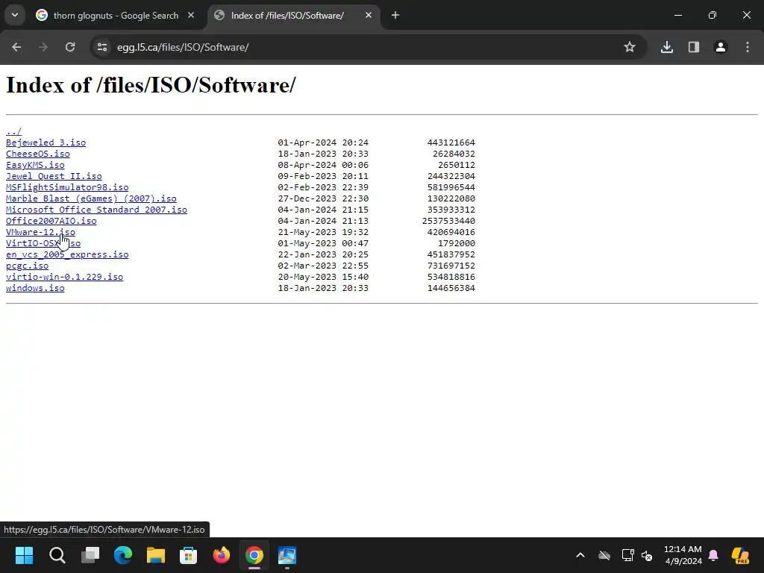Bookmark this page with the star icon
The height and width of the screenshot is (573, 764).
[x=630, y=47]
